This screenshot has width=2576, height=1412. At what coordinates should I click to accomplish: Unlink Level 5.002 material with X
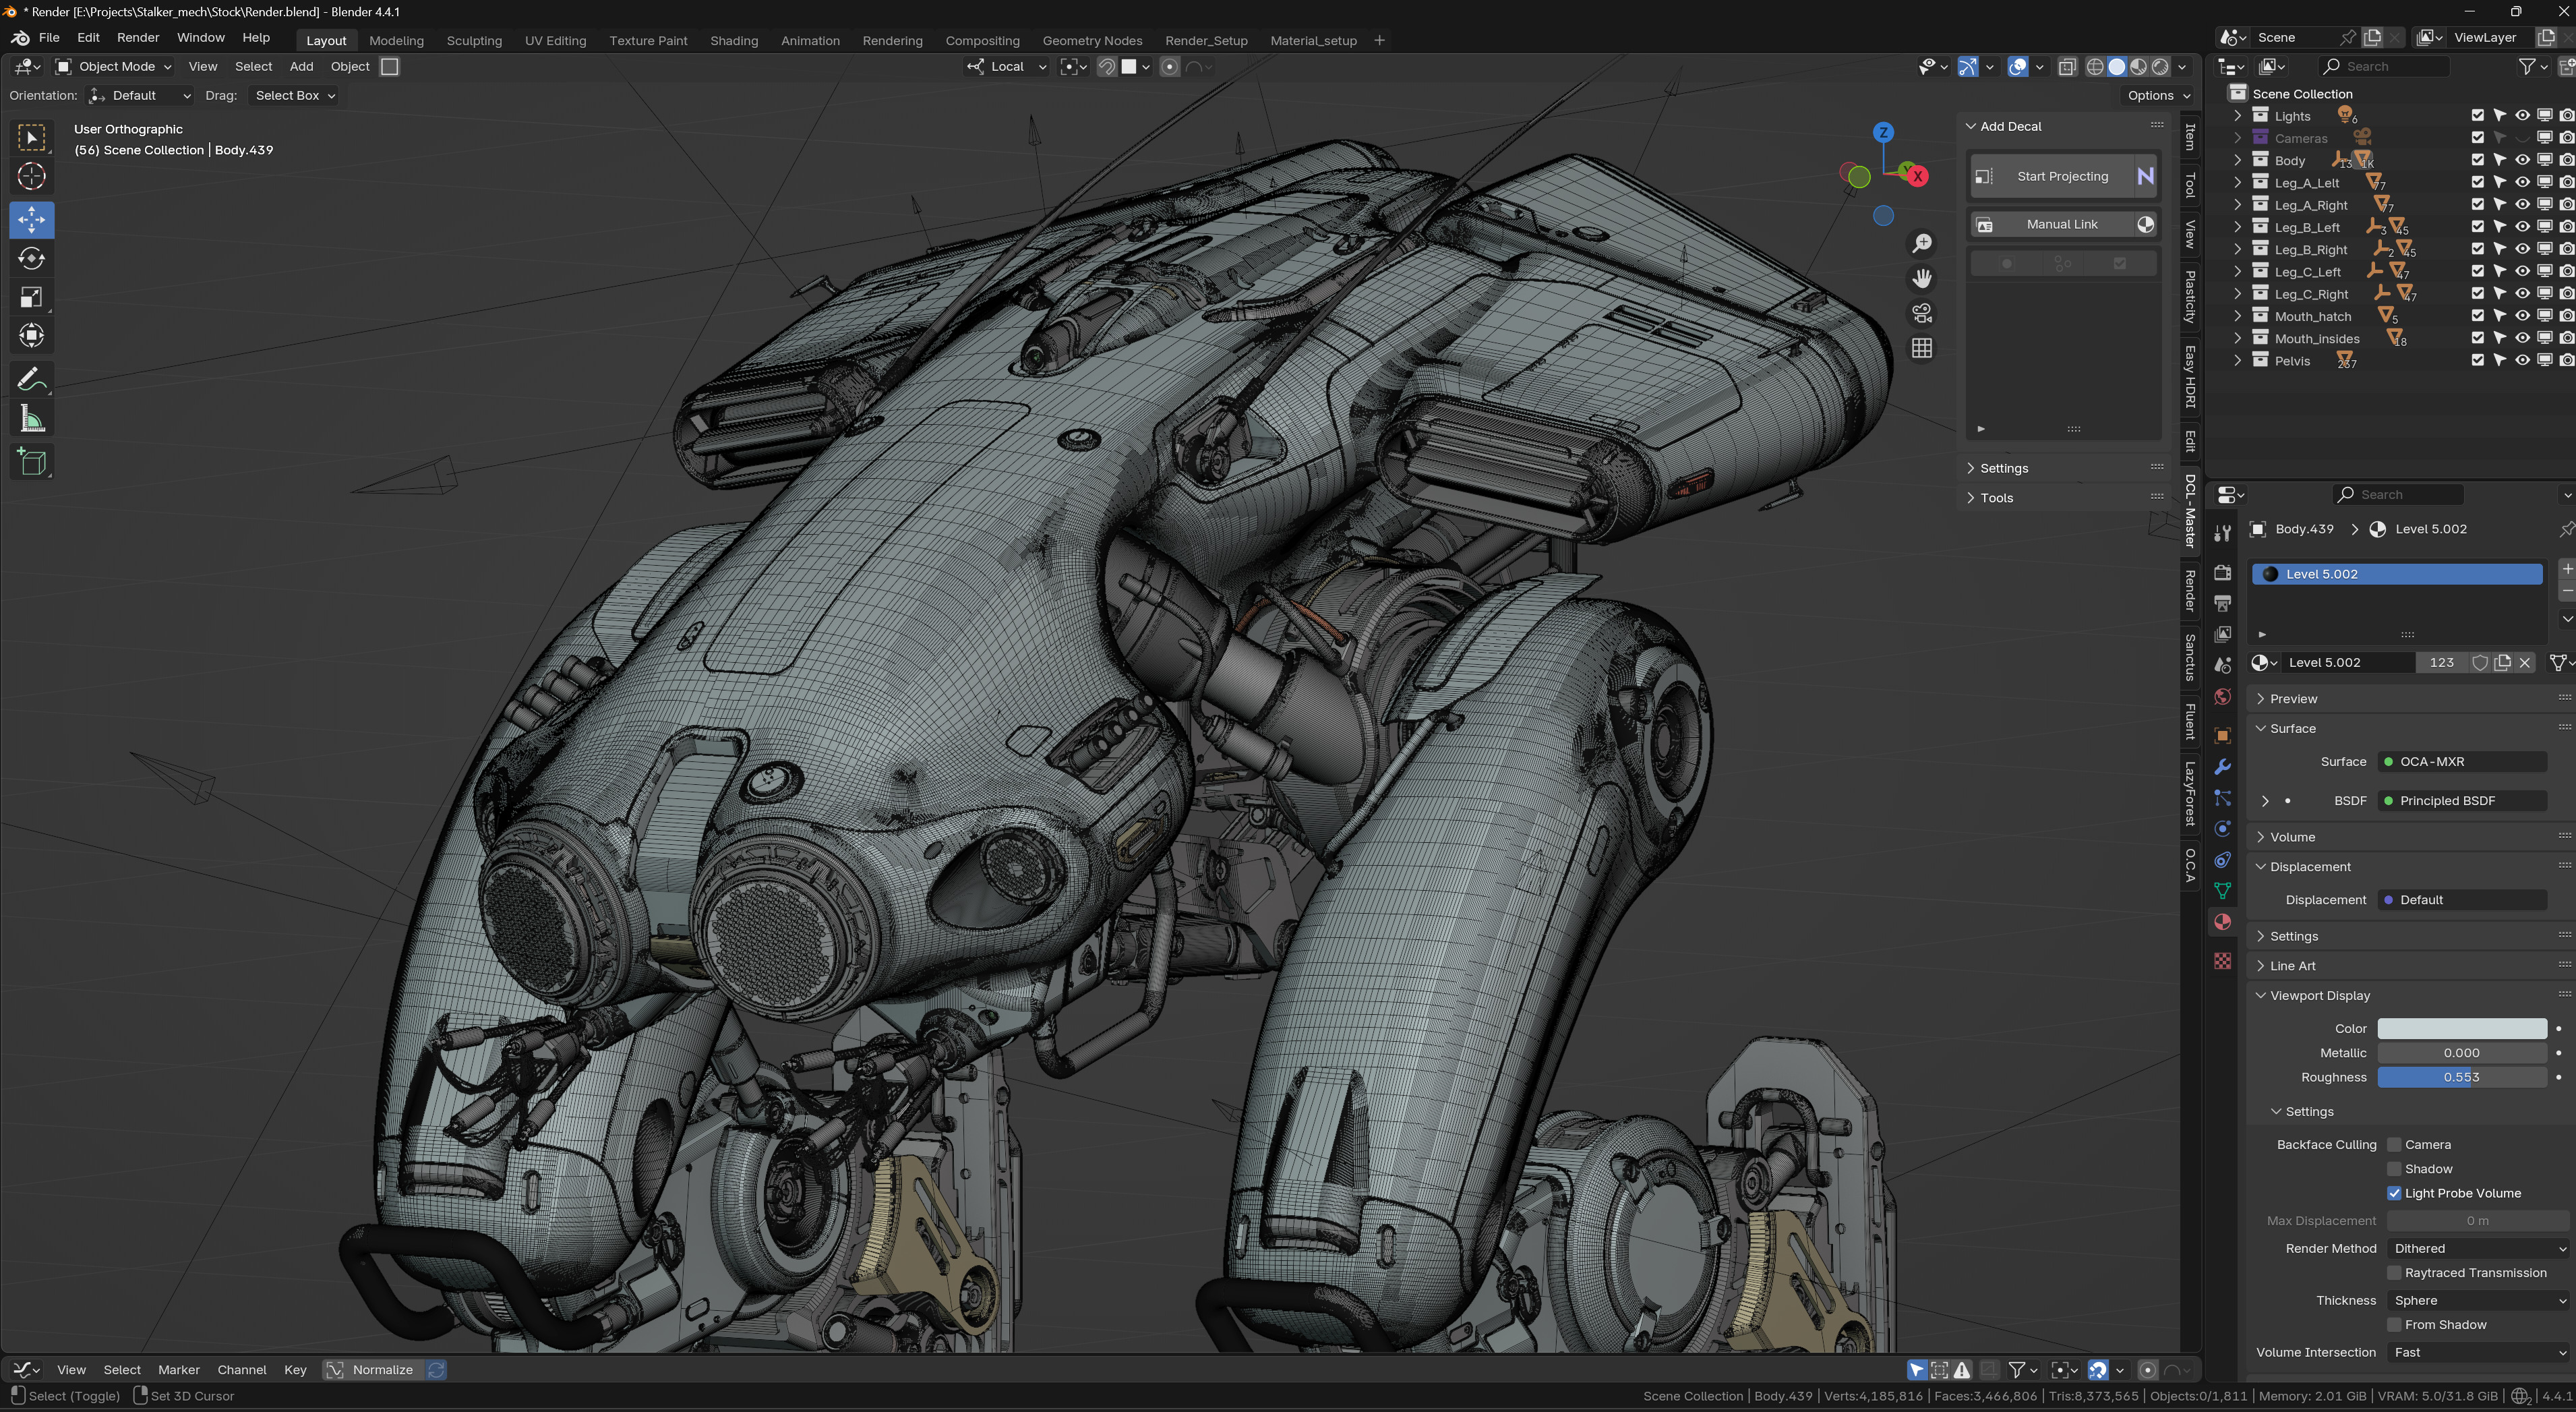pyautogui.click(x=2525, y=663)
